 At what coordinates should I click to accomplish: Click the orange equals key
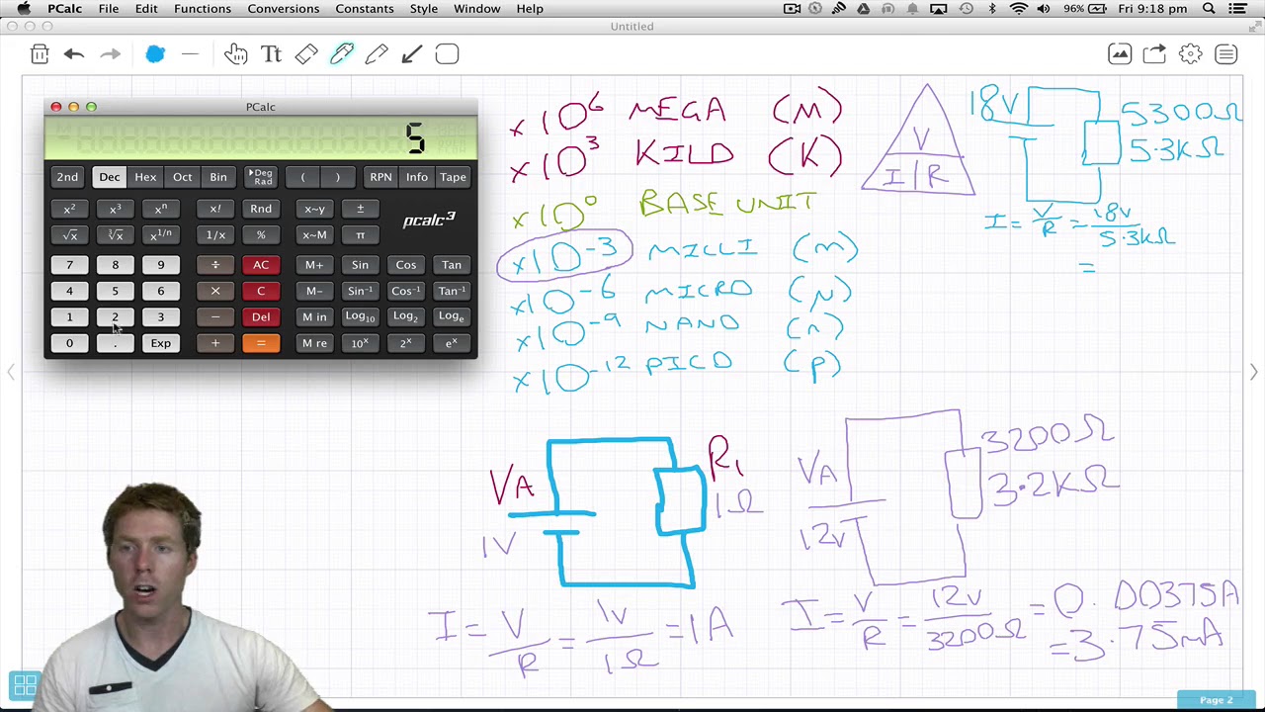point(261,343)
